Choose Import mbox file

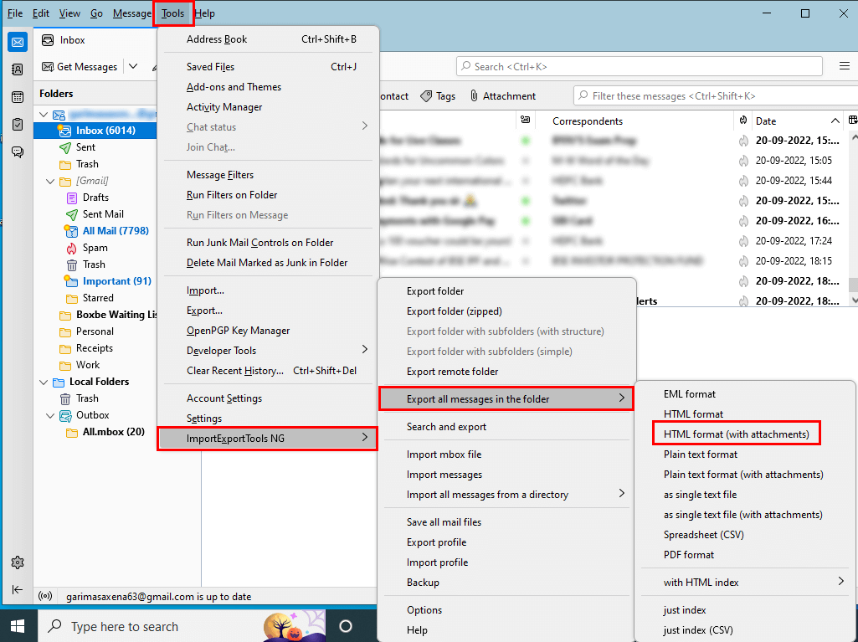pos(506,455)
